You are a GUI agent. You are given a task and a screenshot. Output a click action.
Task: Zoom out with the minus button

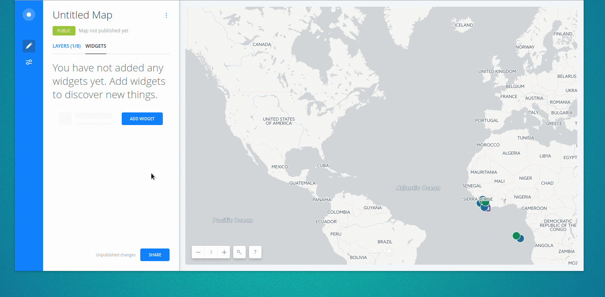[198, 252]
